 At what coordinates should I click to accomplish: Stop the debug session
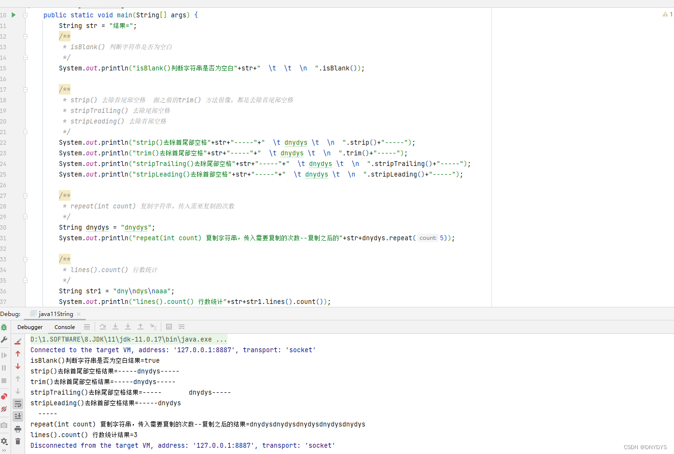4,380
